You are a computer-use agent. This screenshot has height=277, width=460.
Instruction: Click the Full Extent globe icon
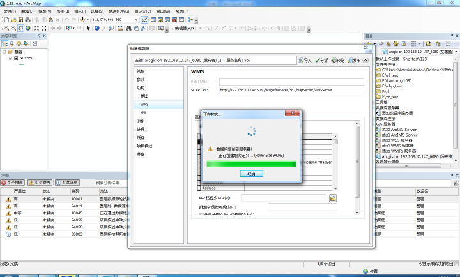coord(28,28)
